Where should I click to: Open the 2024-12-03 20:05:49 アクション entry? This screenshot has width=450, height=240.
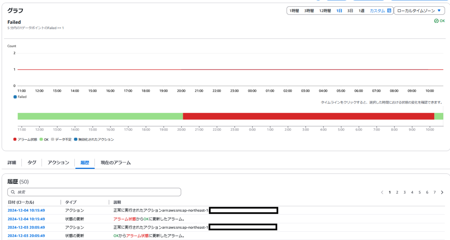[26, 227]
